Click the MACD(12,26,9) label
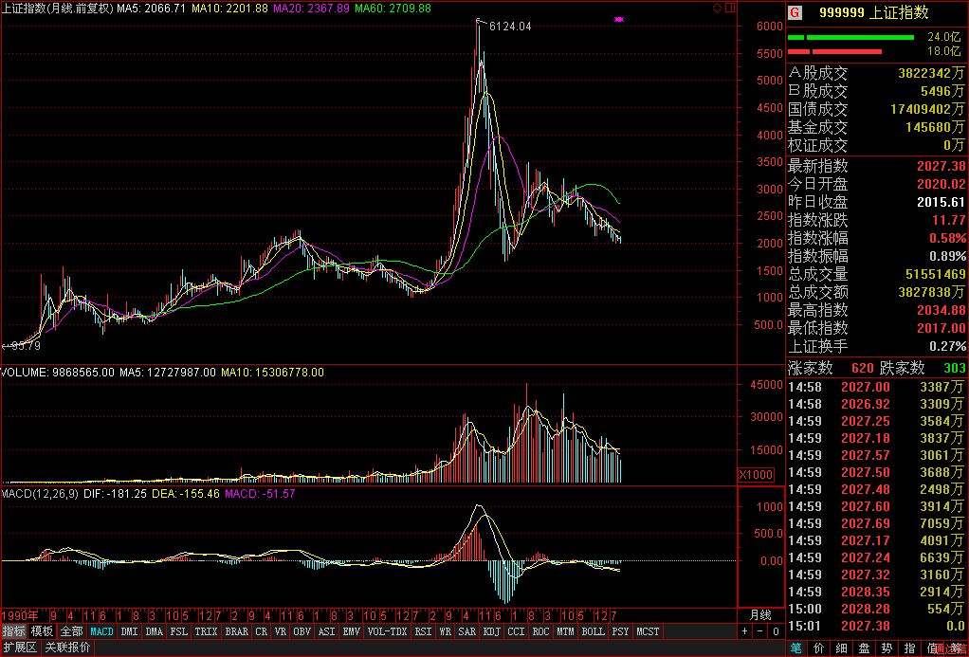The width and height of the screenshot is (969, 657). [40, 494]
